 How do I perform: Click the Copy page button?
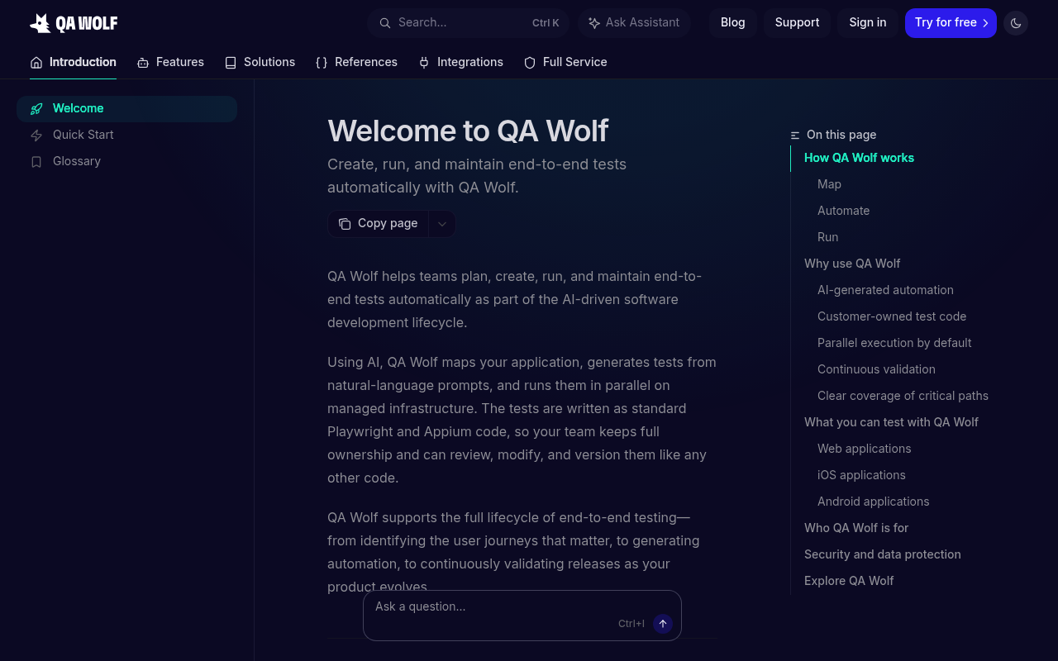pos(379,224)
